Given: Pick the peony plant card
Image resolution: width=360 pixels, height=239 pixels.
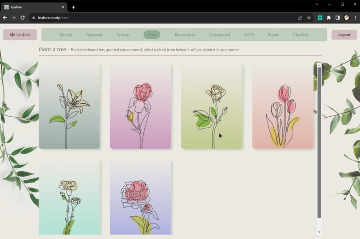Looking at the screenshot, I should tap(140, 197).
